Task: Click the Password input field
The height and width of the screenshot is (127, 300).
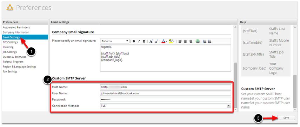Action: (166, 99)
